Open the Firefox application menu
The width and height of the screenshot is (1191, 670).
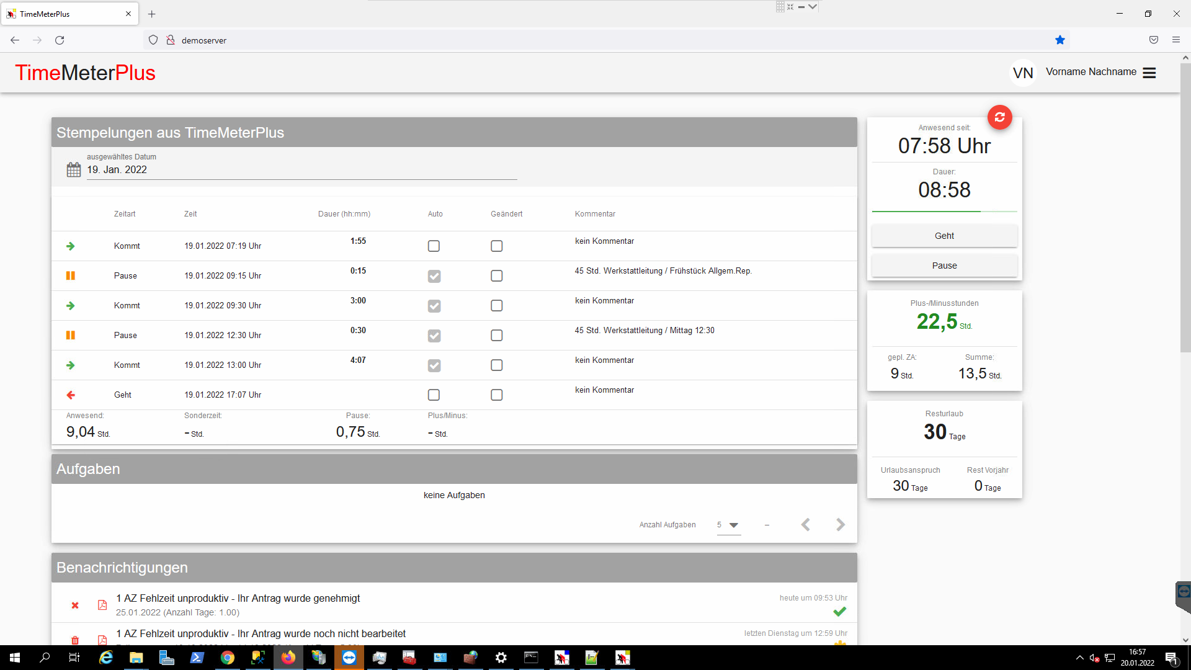click(x=1175, y=40)
